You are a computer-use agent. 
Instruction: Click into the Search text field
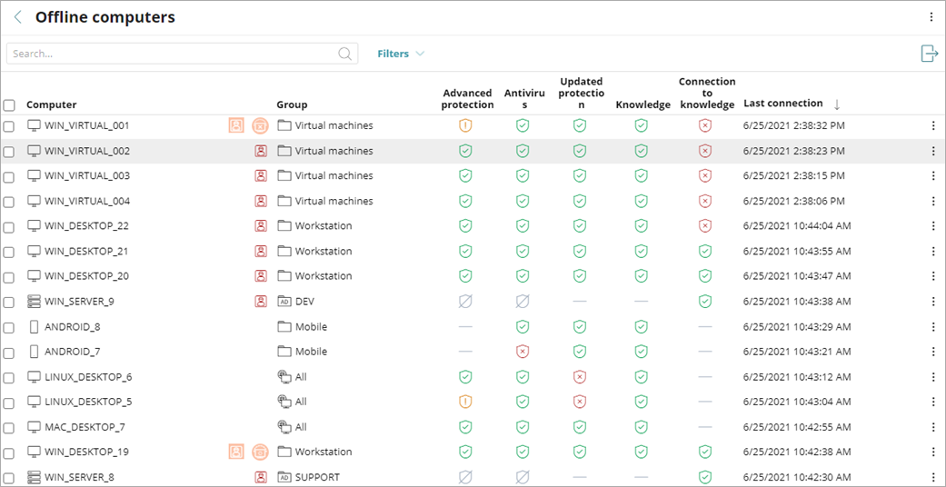[173, 54]
